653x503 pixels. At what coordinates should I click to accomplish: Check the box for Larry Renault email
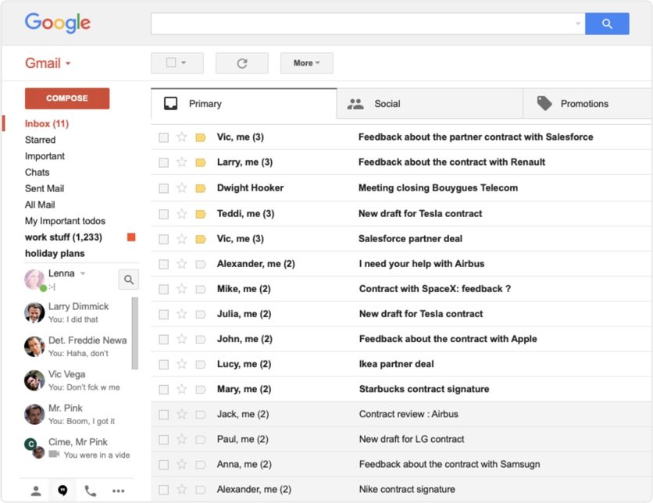pos(164,162)
